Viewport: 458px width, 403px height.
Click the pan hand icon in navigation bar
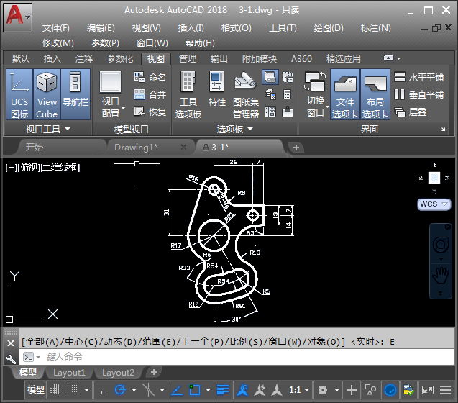click(439, 274)
